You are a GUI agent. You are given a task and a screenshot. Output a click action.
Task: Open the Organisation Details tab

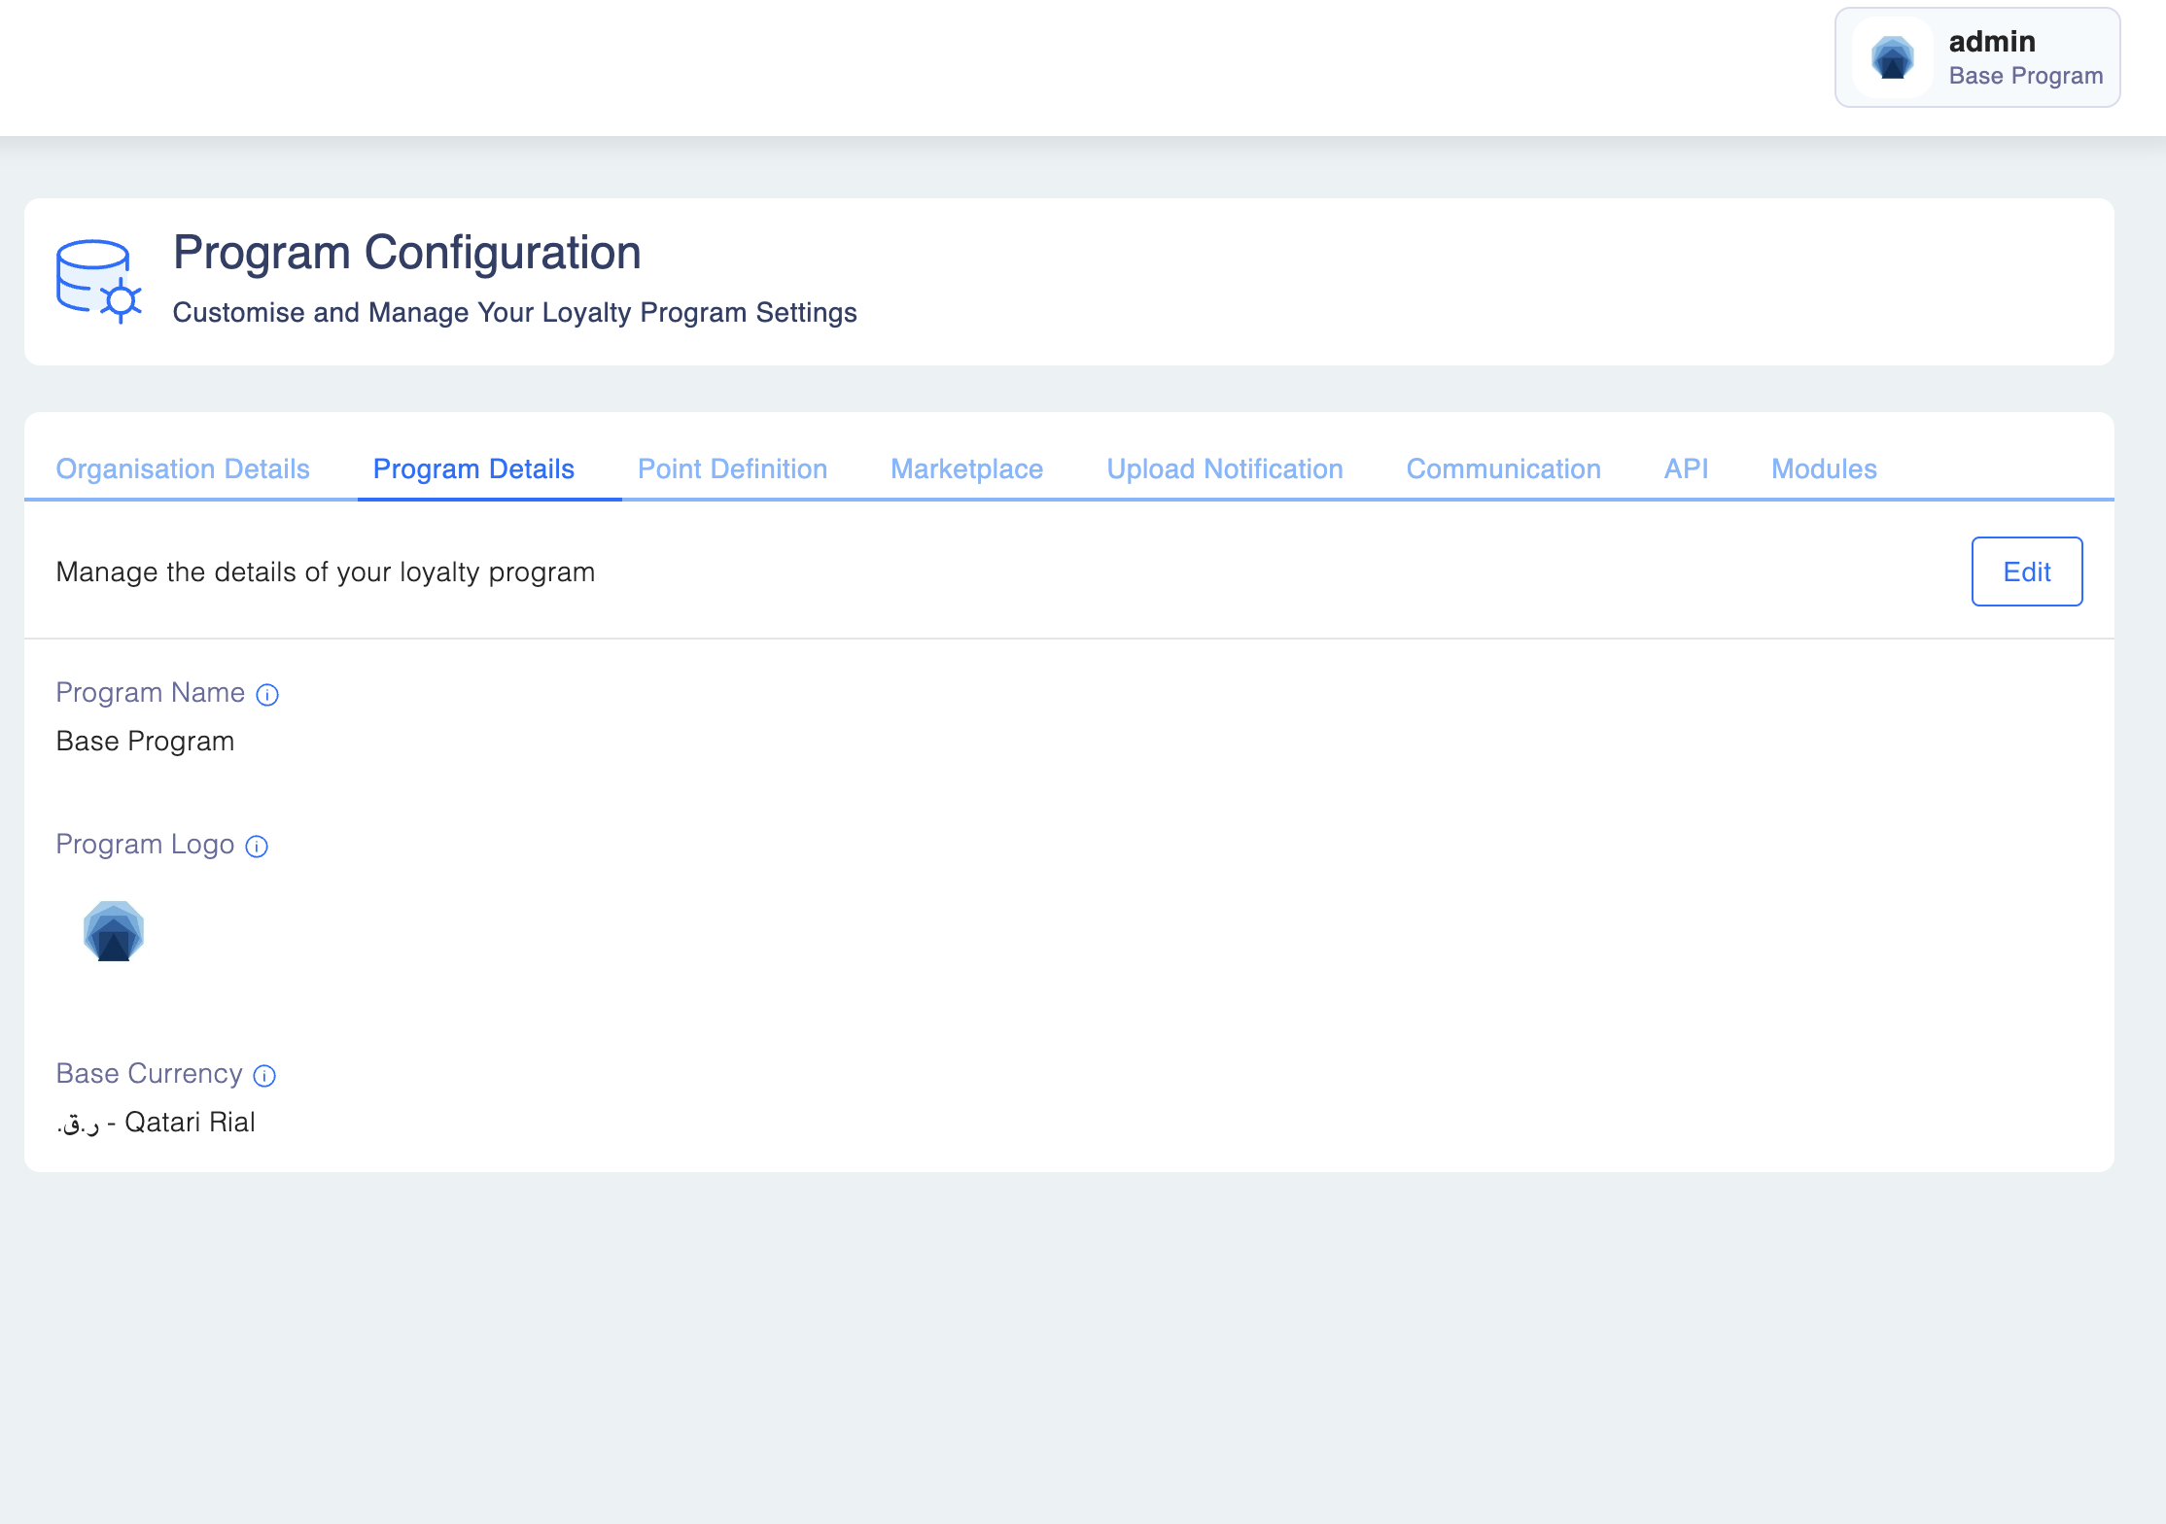coord(183,469)
